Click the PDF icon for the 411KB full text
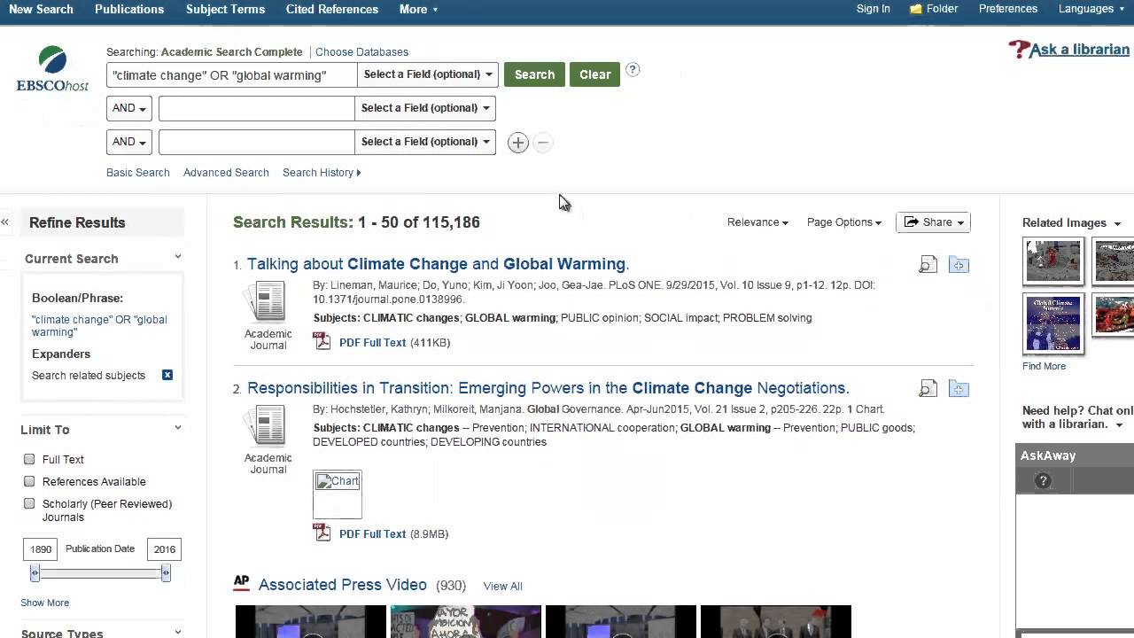 point(322,342)
